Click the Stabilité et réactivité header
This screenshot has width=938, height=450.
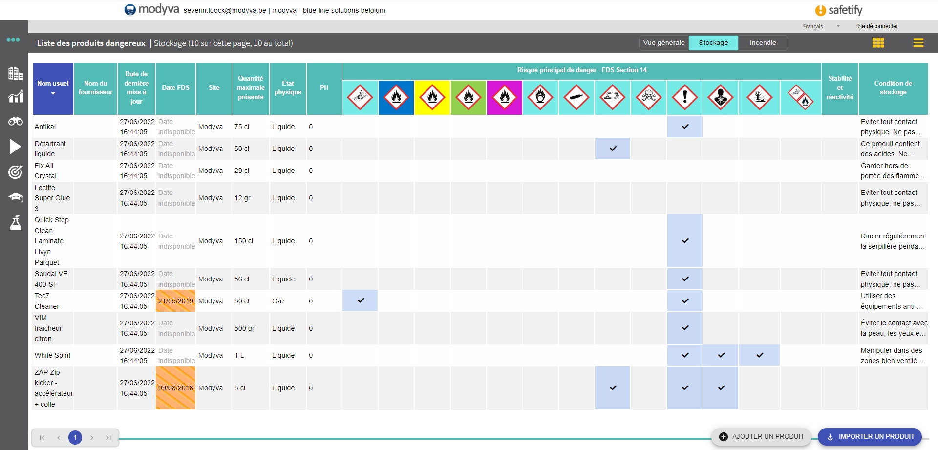840,88
